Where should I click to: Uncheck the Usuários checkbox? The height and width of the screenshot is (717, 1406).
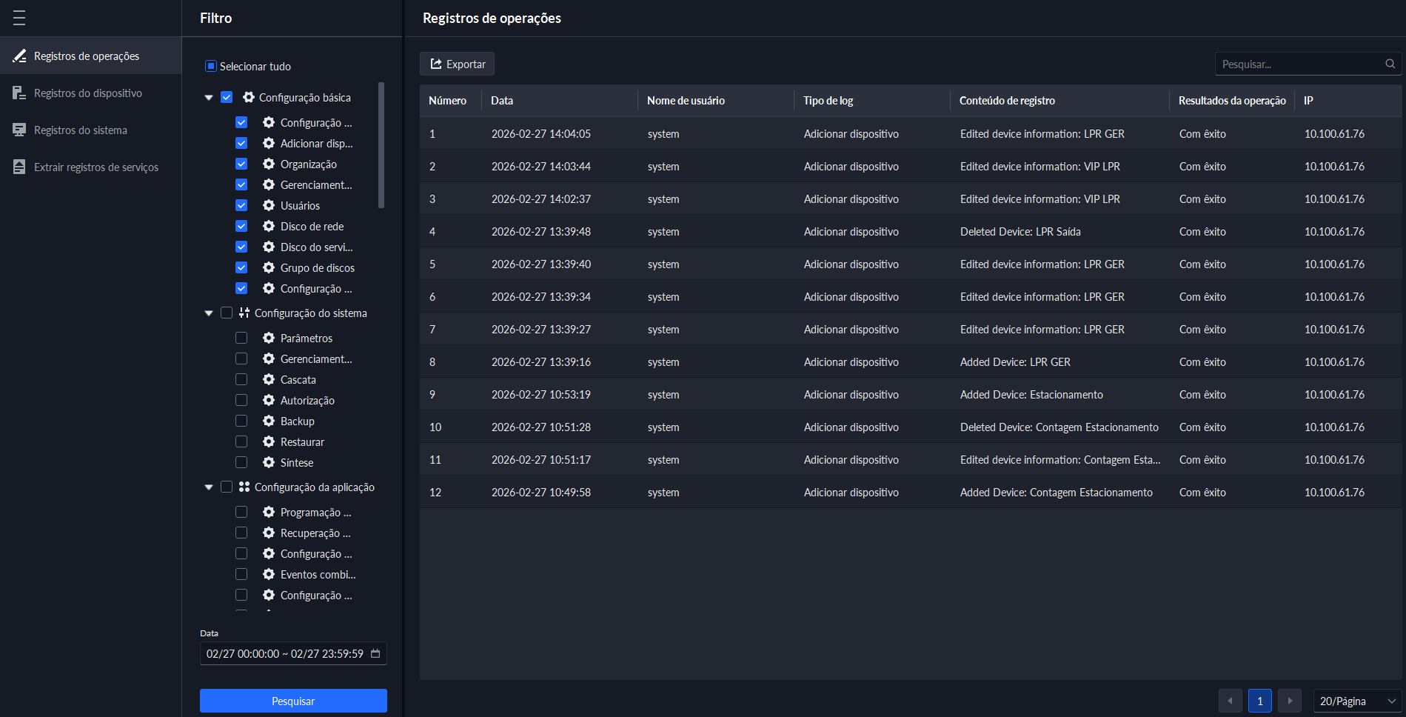(x=241, y=205)
